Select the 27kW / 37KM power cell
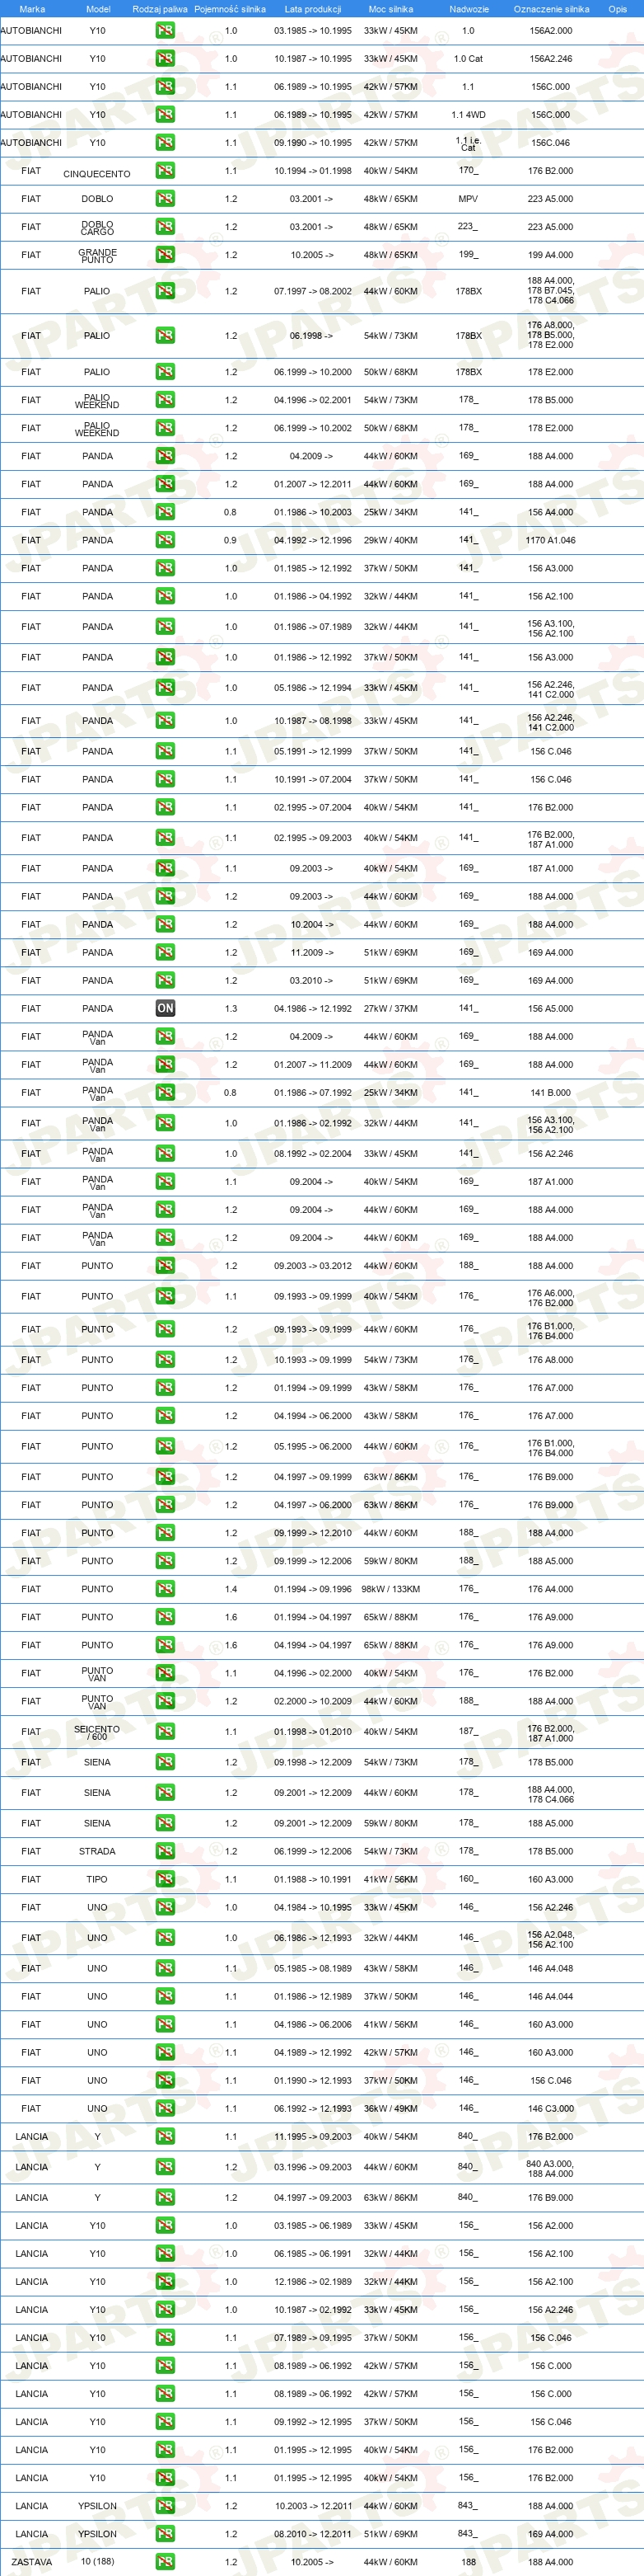 click(390, 1008)
